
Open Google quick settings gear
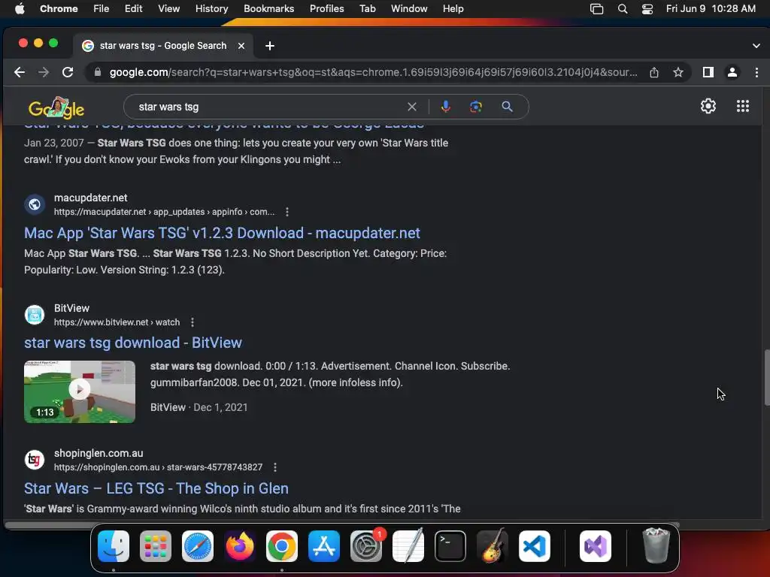(708, 106)
